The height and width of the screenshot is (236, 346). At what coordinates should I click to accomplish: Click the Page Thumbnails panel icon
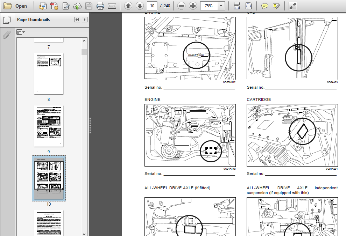tap(7, 20)
